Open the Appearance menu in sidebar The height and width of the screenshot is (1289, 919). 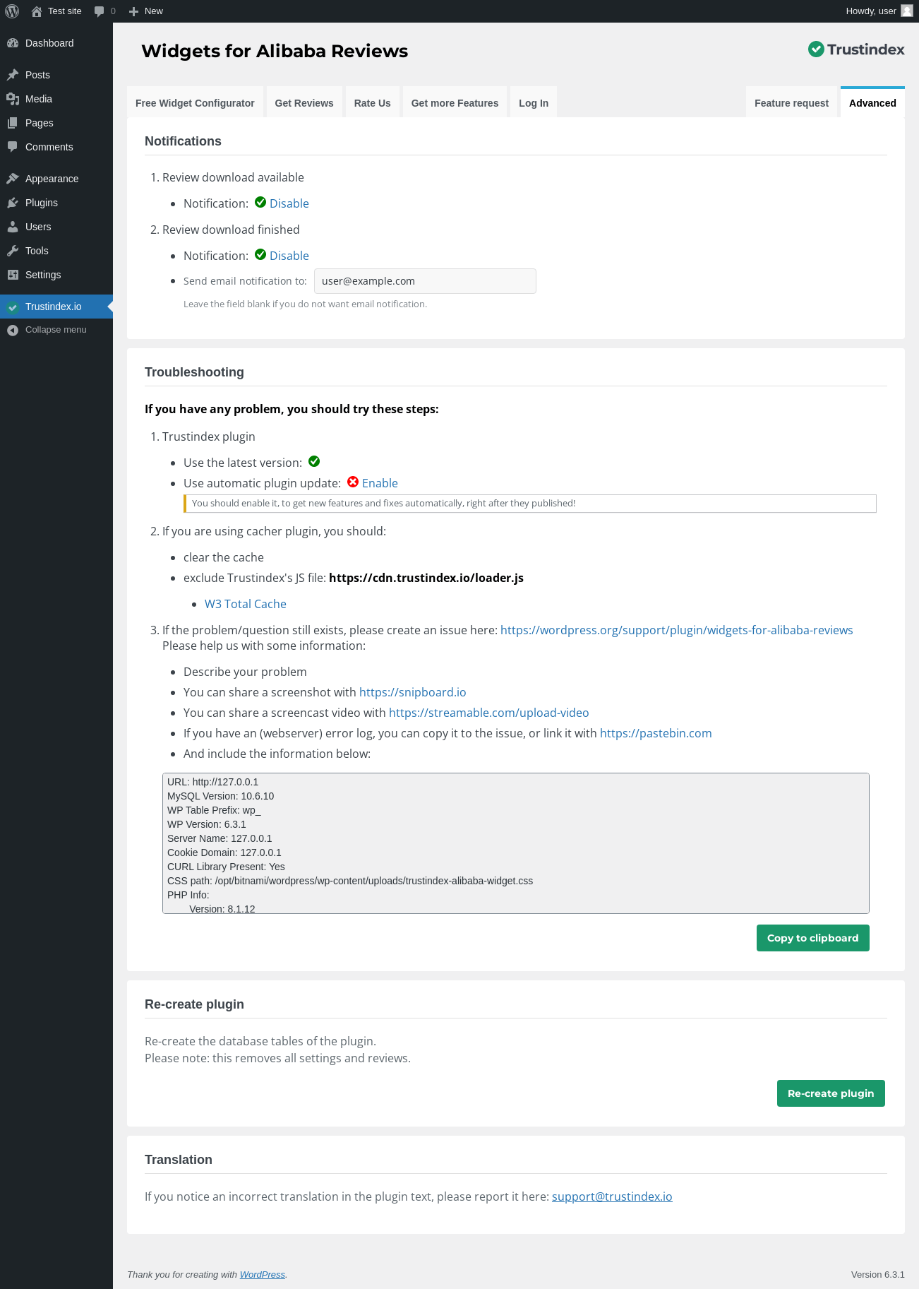pos(52,179)
